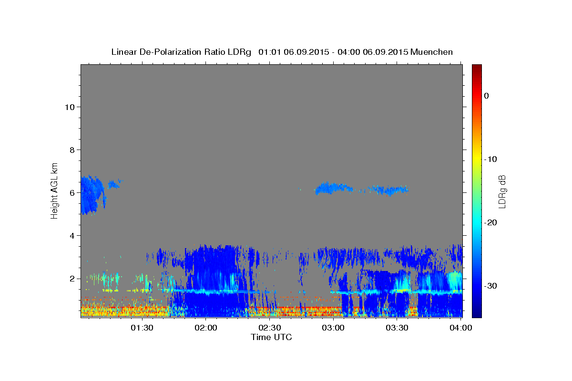572x381 pixels.
Task: Click the blue cloud echo at 6 km at plot start
Action: tap(92, 194)
